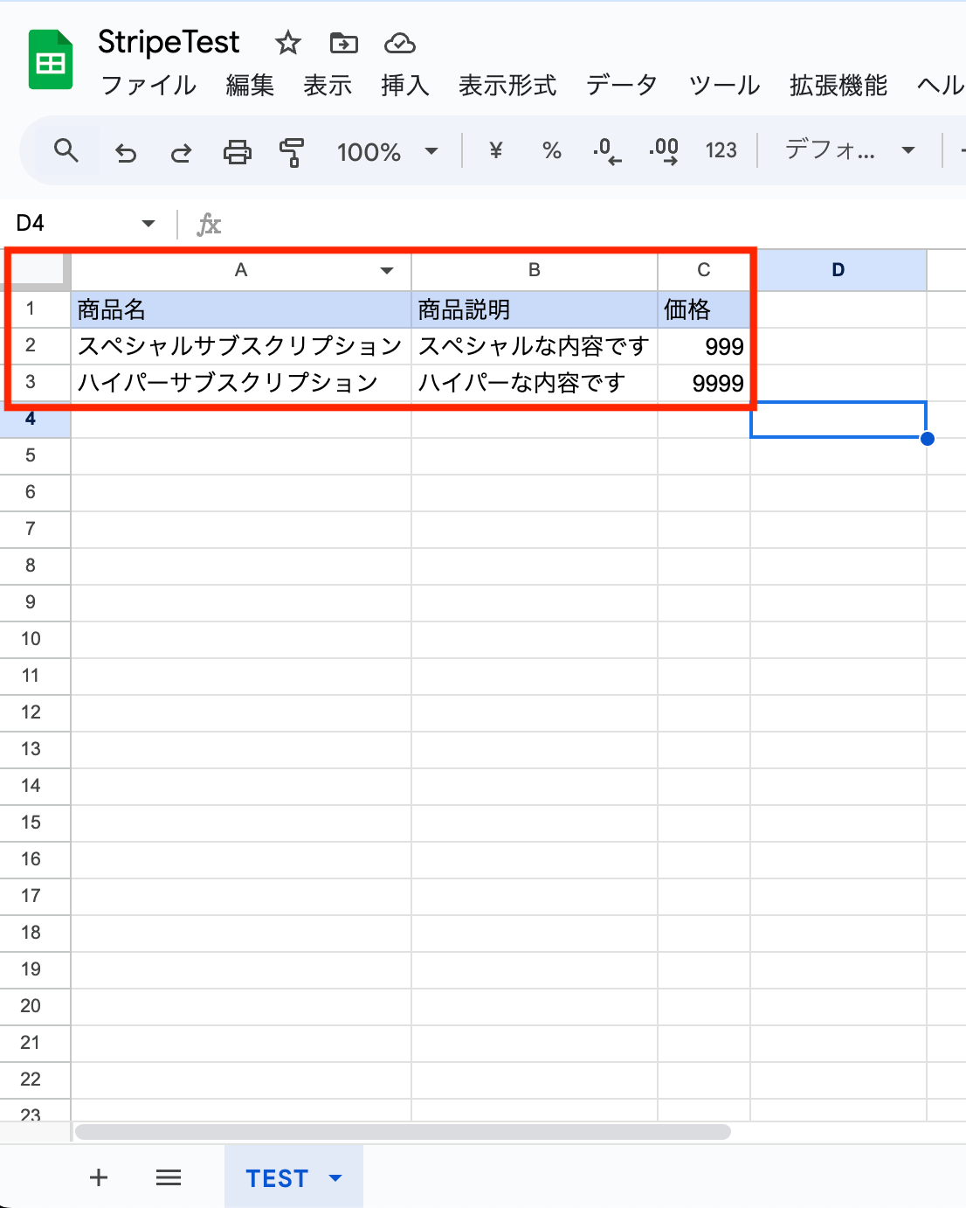966x1208 pixels.
Task: Open the データ menu
Action: click(621, 86)
